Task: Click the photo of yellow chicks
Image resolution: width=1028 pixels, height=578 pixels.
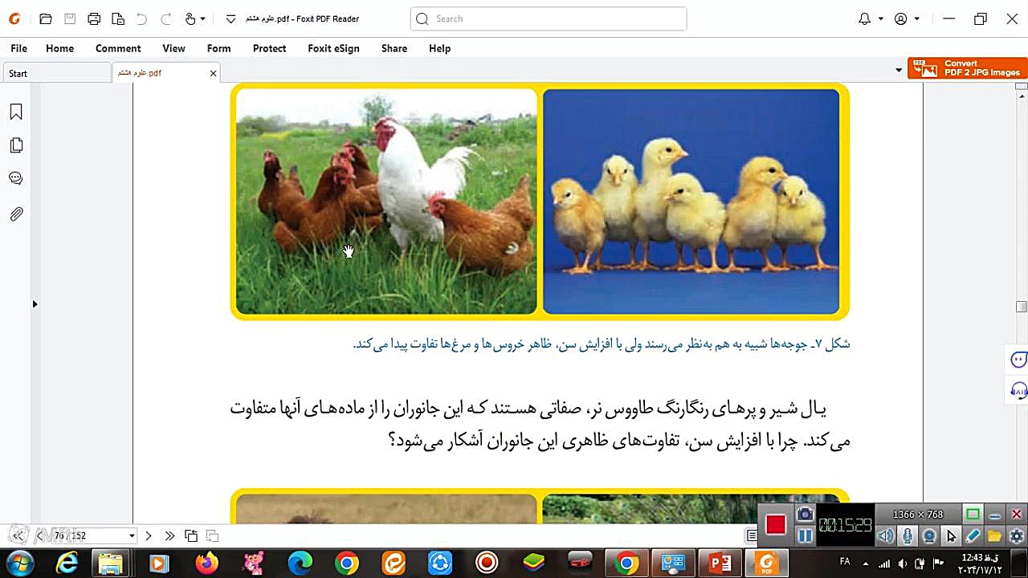Action: pyautogui.click(x=691, y=201)
